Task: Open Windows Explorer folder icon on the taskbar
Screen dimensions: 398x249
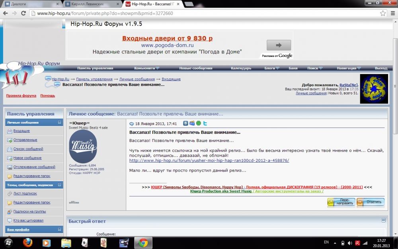Action: coord(66,243)
